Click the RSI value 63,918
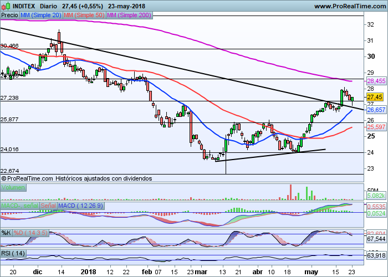This screenshot has width=388, height=277. (x=376, y=255)
